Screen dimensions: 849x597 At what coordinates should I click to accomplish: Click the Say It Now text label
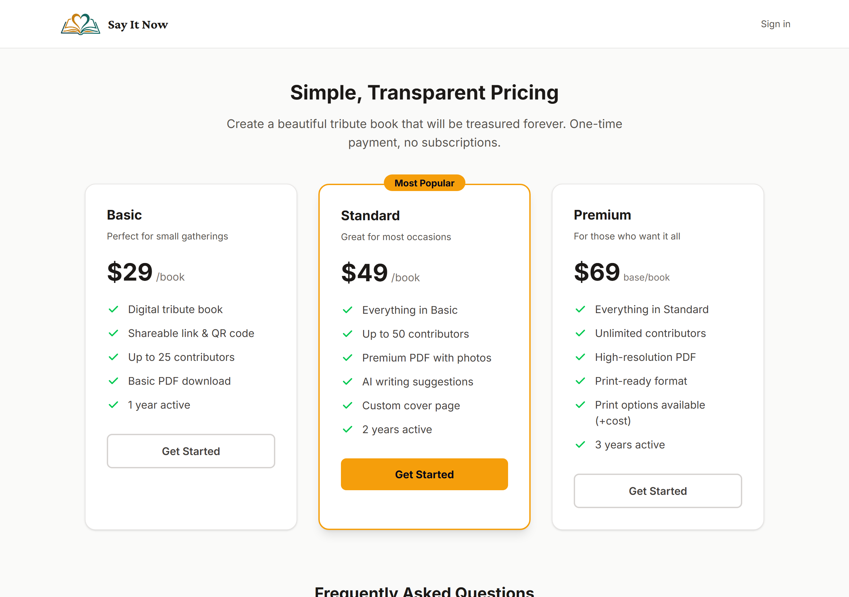[x=138, y=25]
